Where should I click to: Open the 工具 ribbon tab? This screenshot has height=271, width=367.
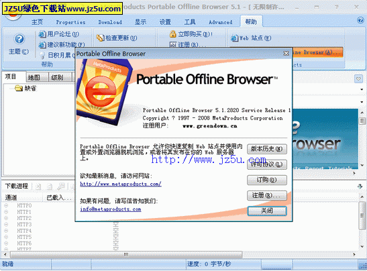(190, 22)
